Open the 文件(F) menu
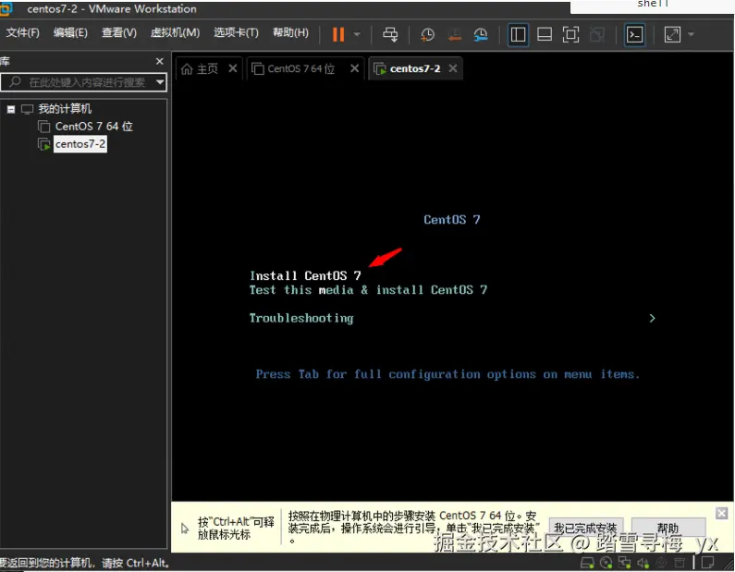This screenshot has width=735, height=572. (x=22, y=32)
